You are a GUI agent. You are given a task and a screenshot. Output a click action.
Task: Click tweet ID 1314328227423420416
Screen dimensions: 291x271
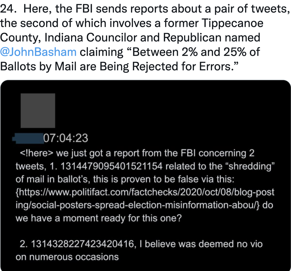(82, 244)
